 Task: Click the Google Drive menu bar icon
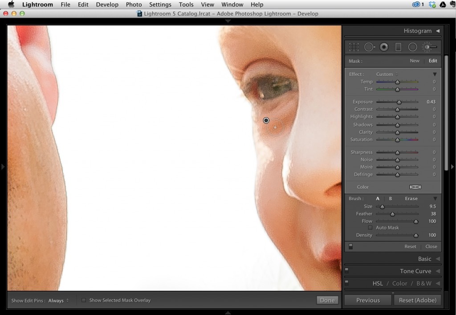(x=443, y=4)
